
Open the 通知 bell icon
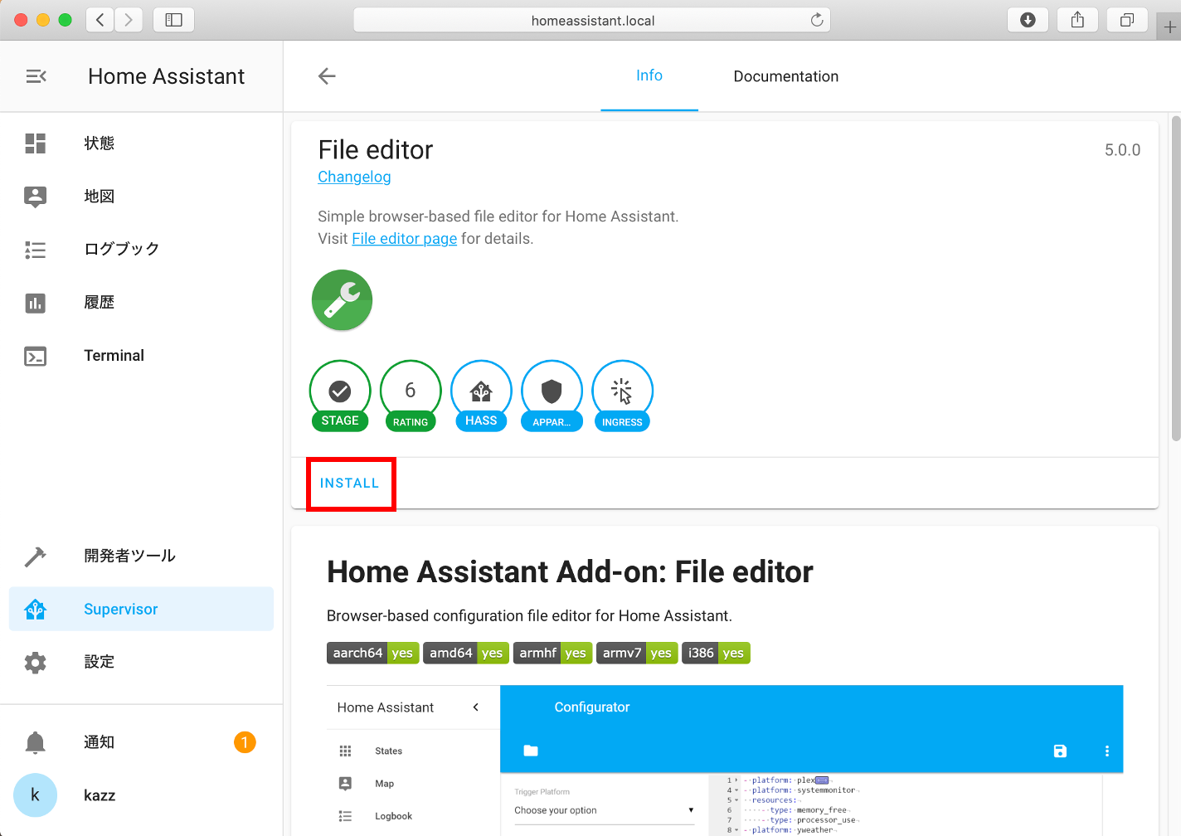(x=36, y=742)
